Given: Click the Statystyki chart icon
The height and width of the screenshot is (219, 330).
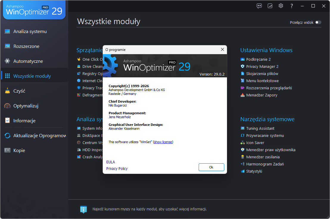Looking at the screenshot, I should point(242,171).
